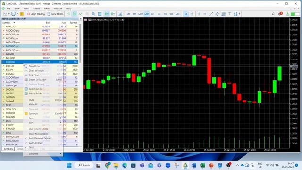Image resolution: width=302 pixels, height=170 pixels.
Task: Select the M30 timeframe
Action: 147,14
